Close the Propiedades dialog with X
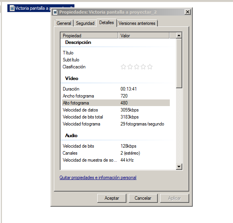The image size is (233, 223). point(188,12)
